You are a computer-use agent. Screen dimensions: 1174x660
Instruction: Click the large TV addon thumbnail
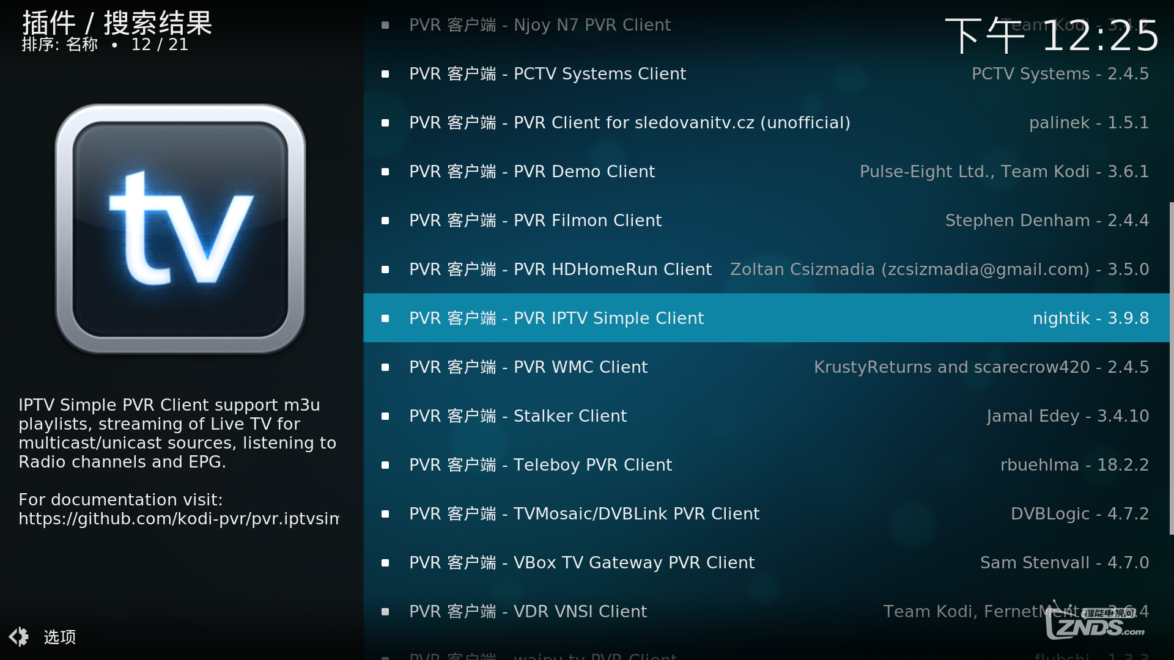tap(180, 229)
